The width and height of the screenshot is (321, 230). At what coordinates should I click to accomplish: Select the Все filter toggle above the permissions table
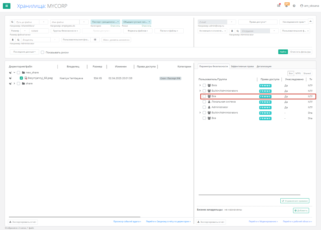[x=291, y=73]
